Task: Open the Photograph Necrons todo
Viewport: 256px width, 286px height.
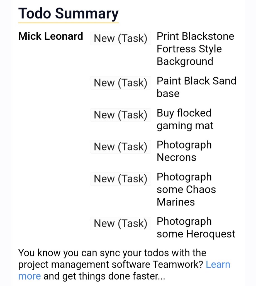Action: tap(184, 151)
